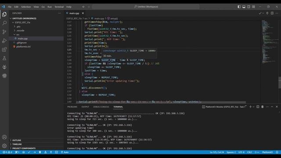Open Explorer panel ellipsis actions
The height and width of the screenshot is (158, 281).
(x=60, y=13)
